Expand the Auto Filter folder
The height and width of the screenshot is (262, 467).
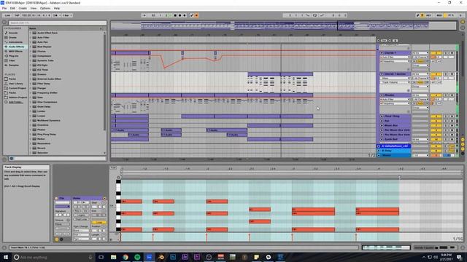pos(31,37)
